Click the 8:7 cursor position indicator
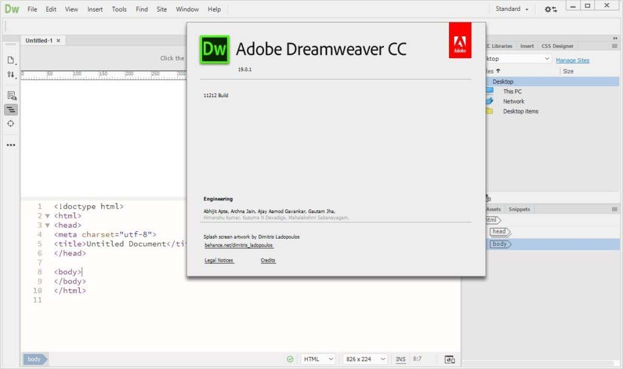 click(417, 359)
